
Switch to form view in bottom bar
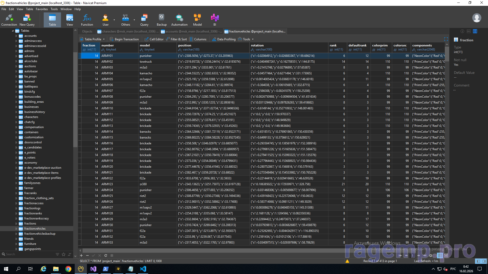pos(446,255)
